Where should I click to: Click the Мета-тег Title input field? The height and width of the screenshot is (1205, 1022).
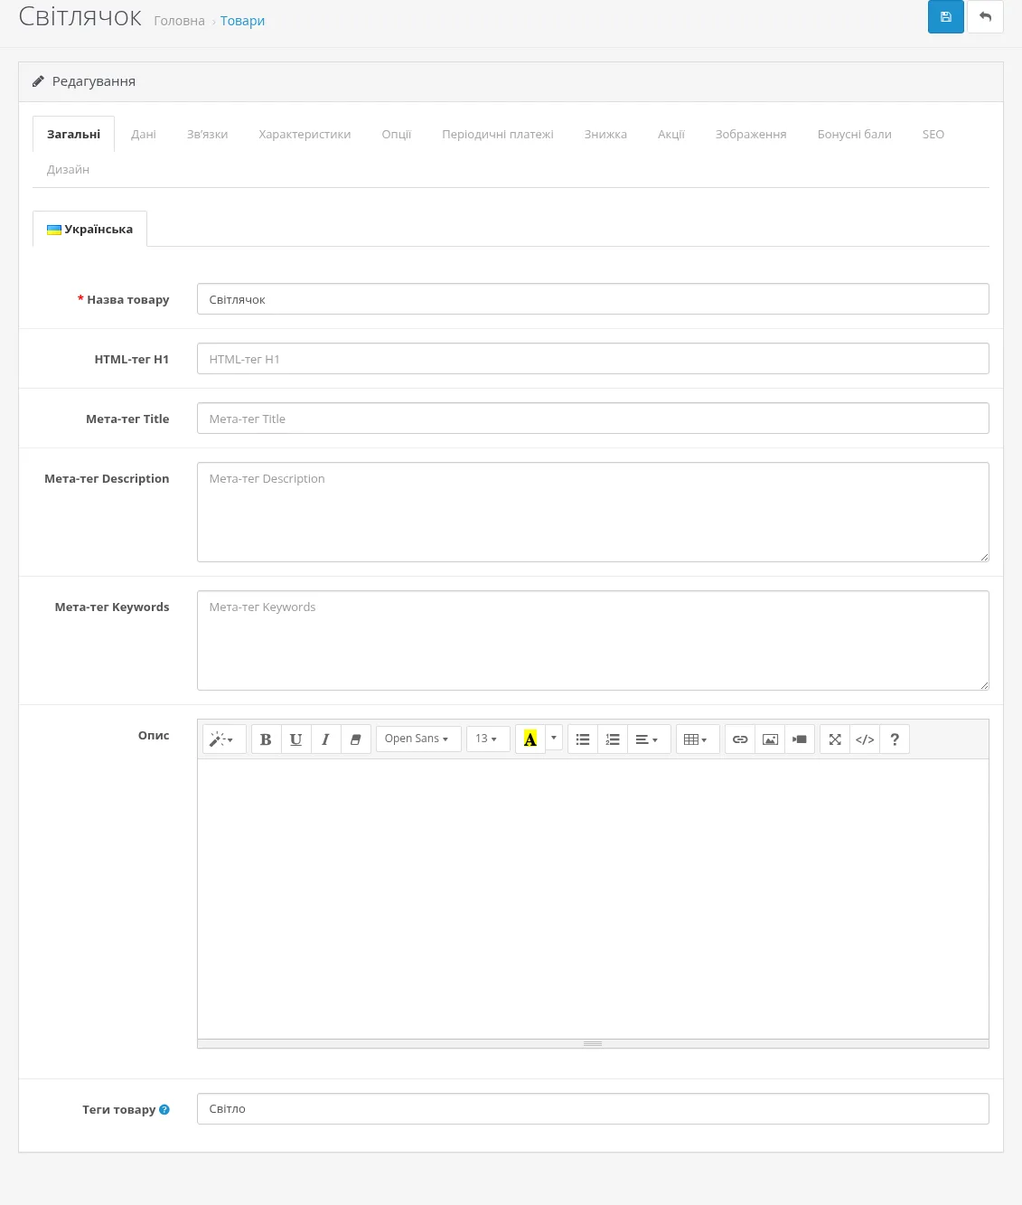(593, 419)
